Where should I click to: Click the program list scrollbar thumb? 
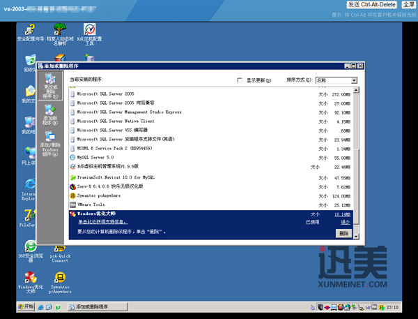356,187
